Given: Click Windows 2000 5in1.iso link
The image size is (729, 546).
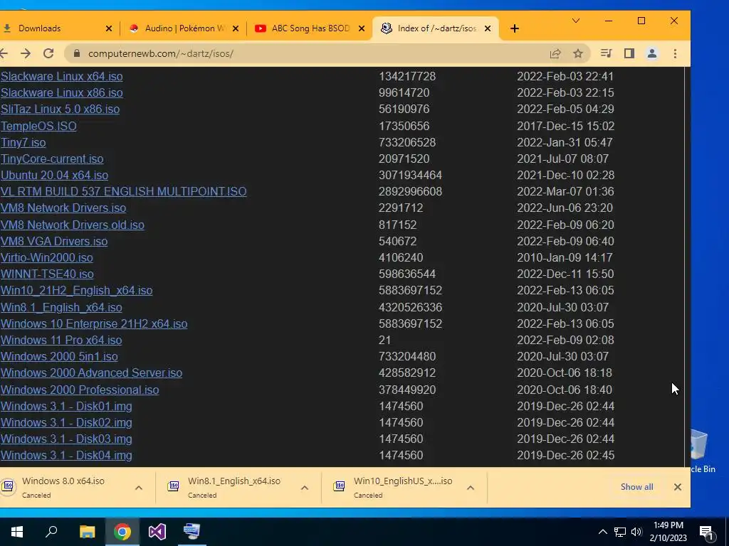Looking at the screenshot, I should pyautogui.click(x=59, y=356).
